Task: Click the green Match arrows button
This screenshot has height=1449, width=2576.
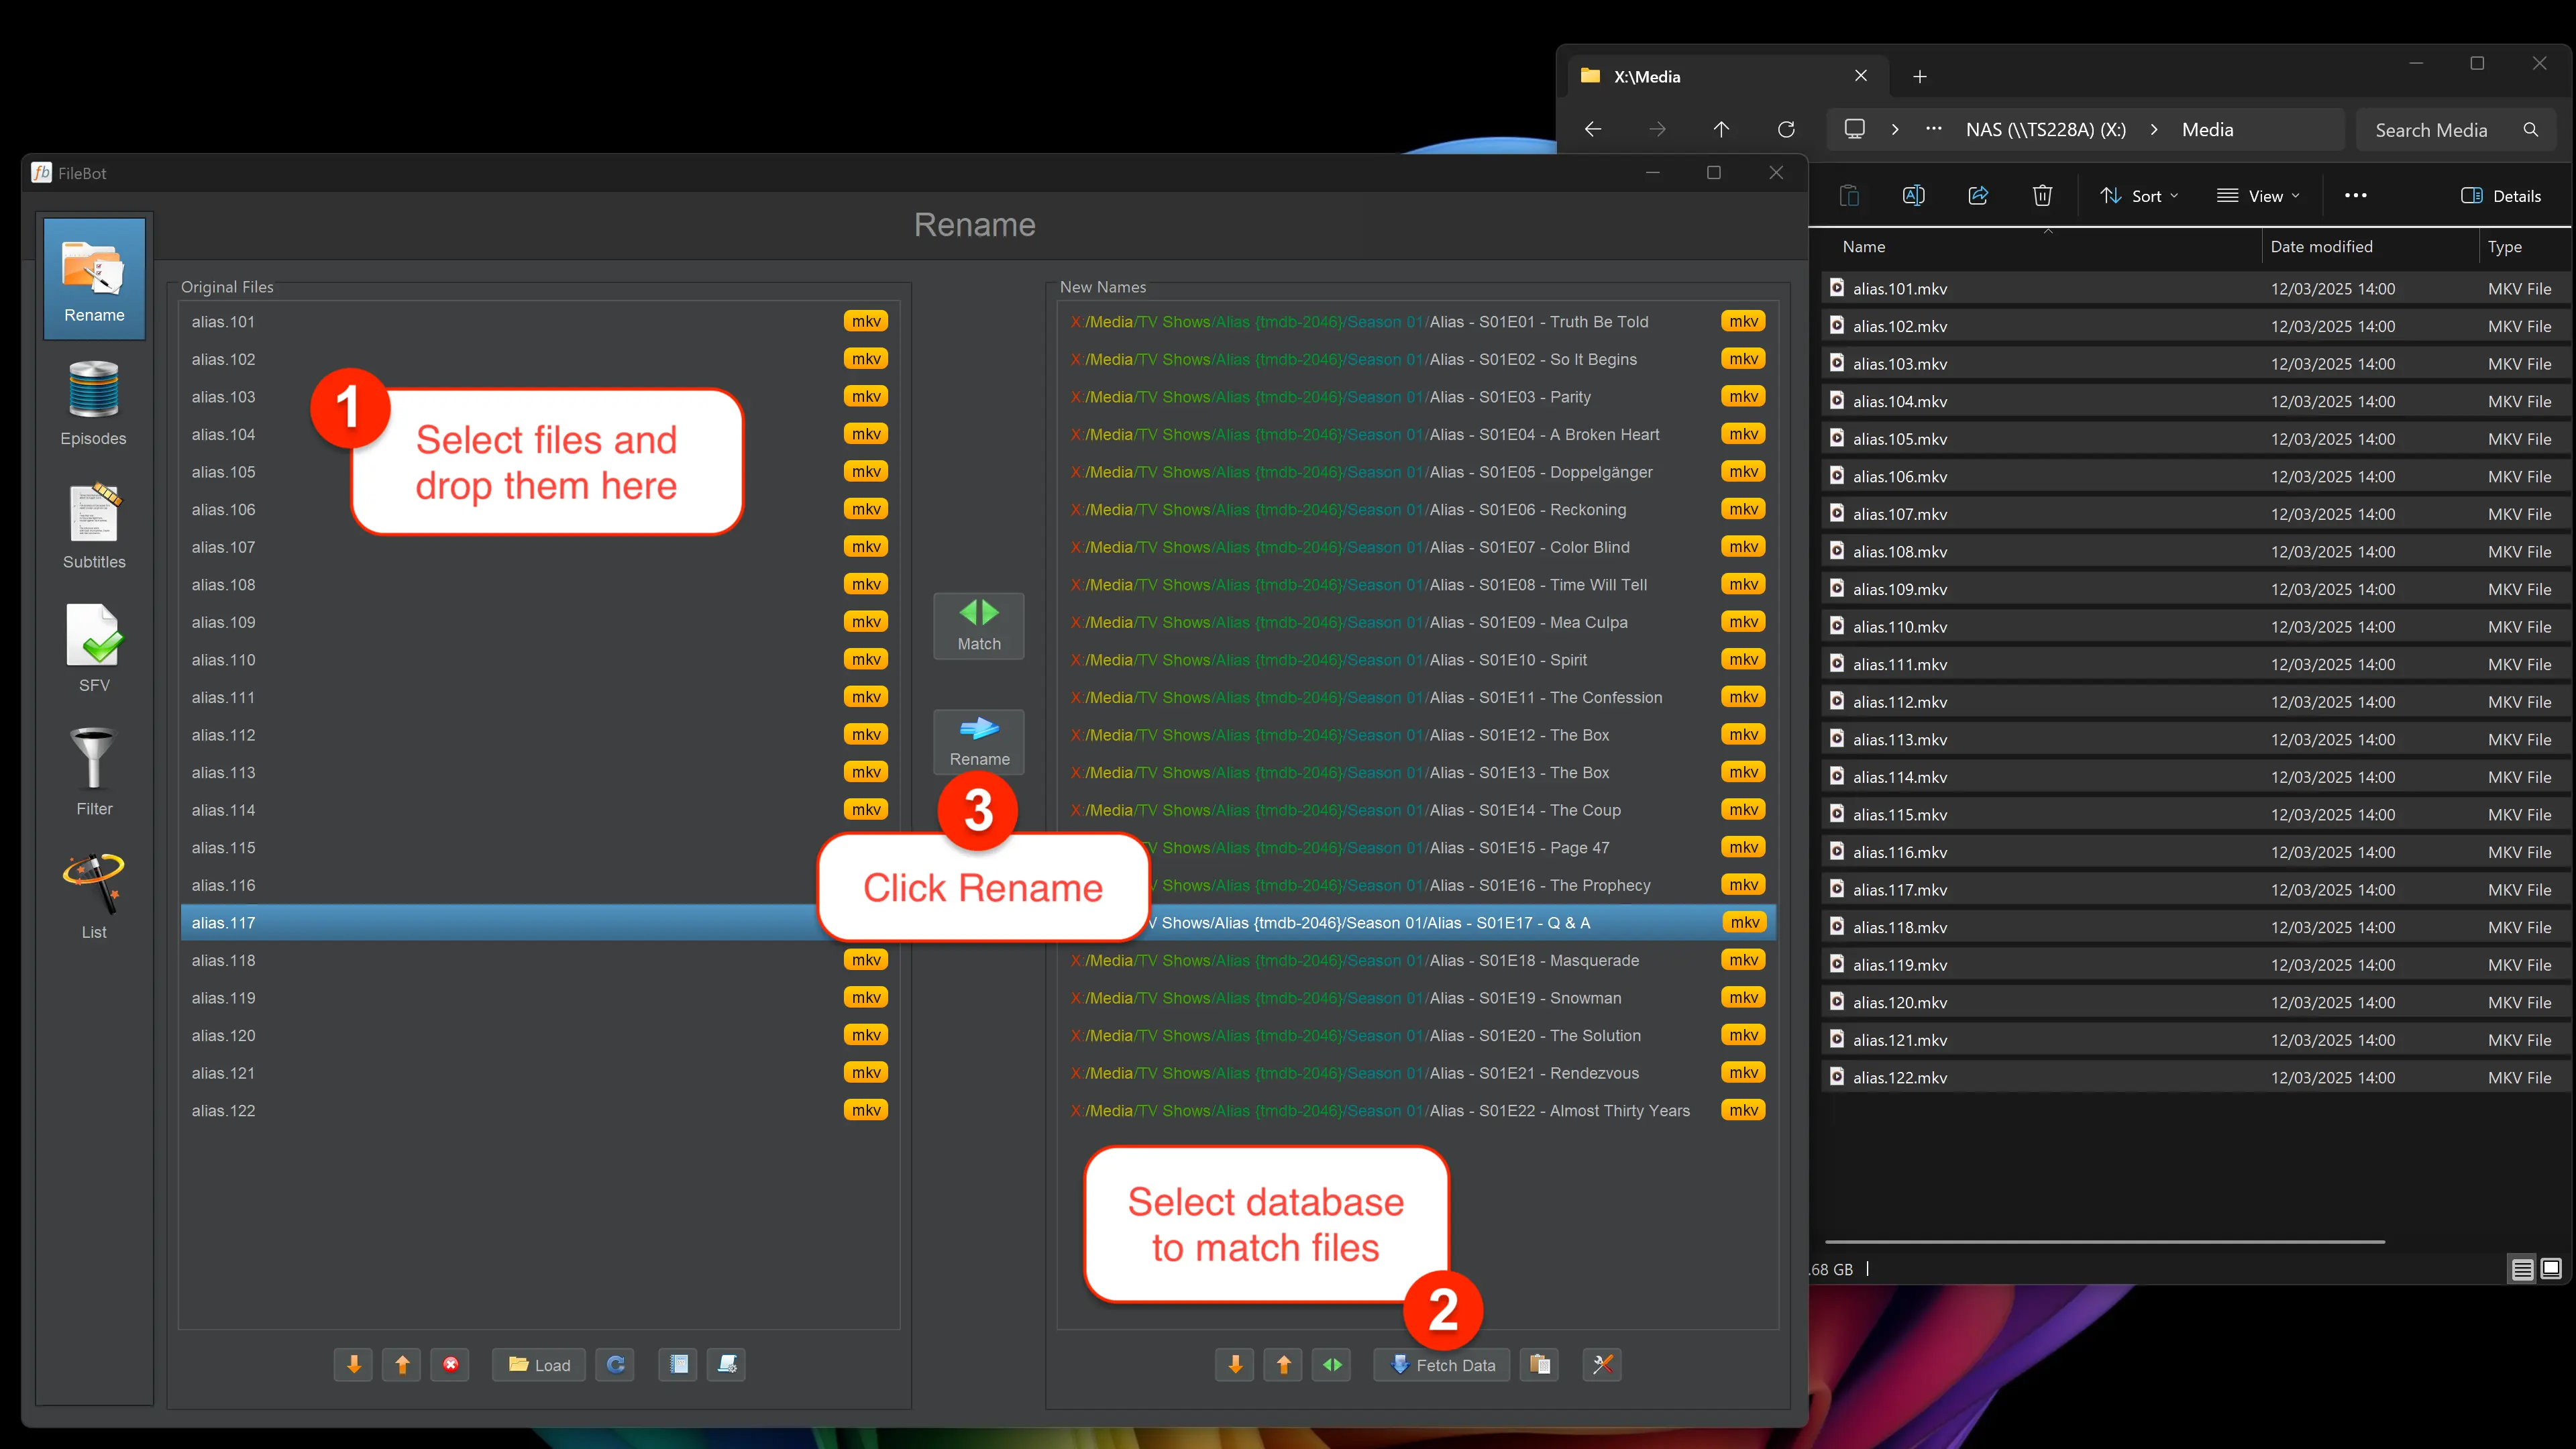Action: [x=978, y=626]
